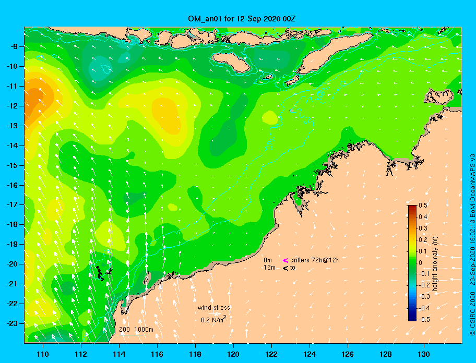Click the longitude label 118
Screen dimensions: 476x363
195,354
